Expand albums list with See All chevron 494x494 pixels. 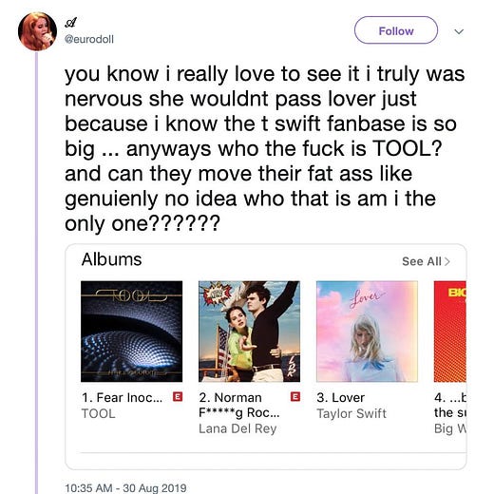(447, 261)
